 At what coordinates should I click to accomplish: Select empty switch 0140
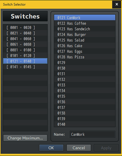85,124
